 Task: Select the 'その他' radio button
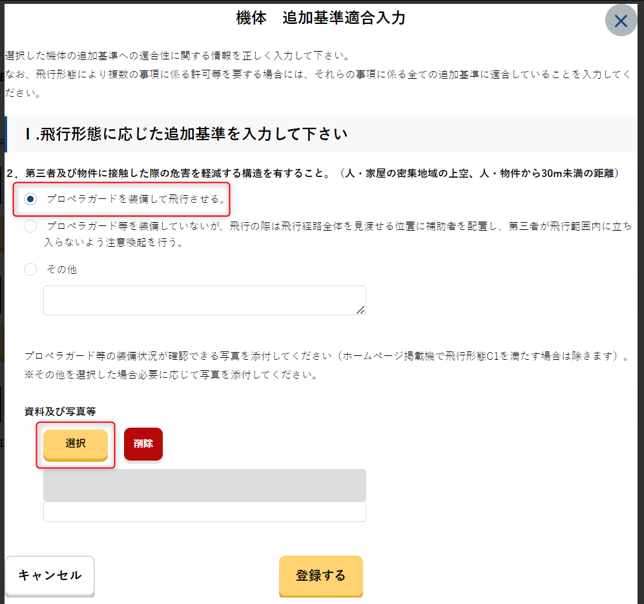coord(30,269)
